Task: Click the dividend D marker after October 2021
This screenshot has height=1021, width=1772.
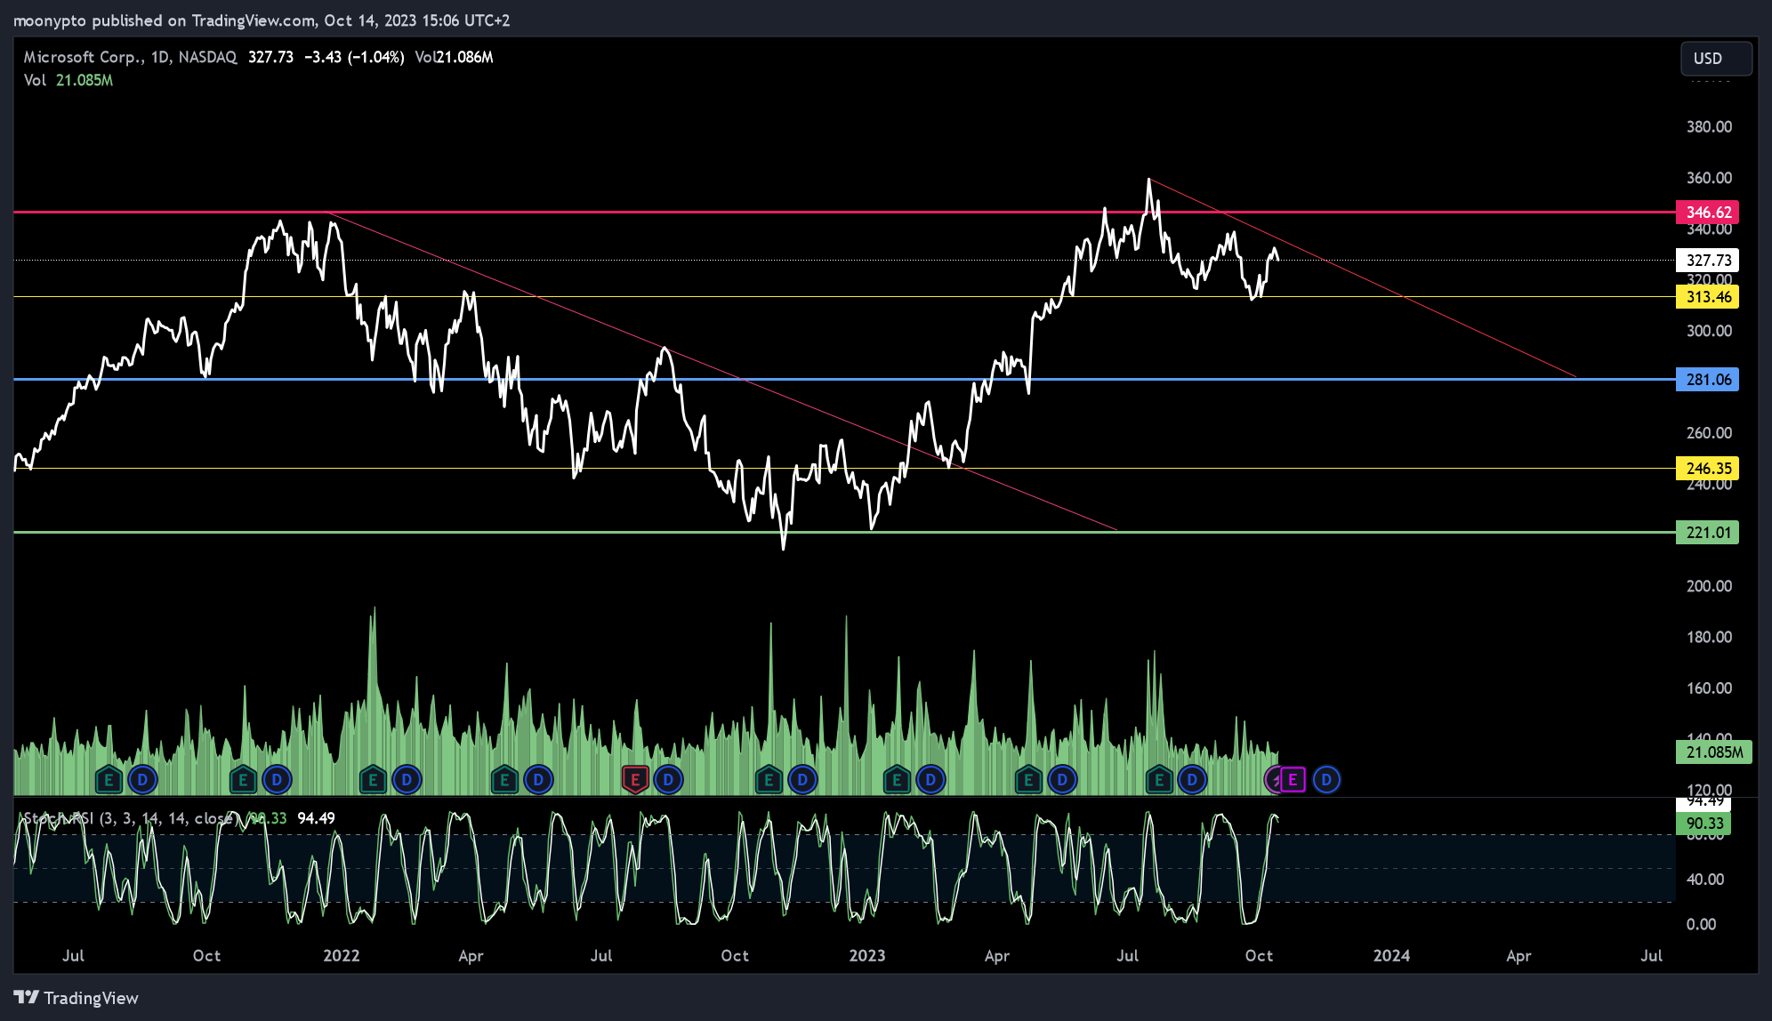Action: pos(277,780)
